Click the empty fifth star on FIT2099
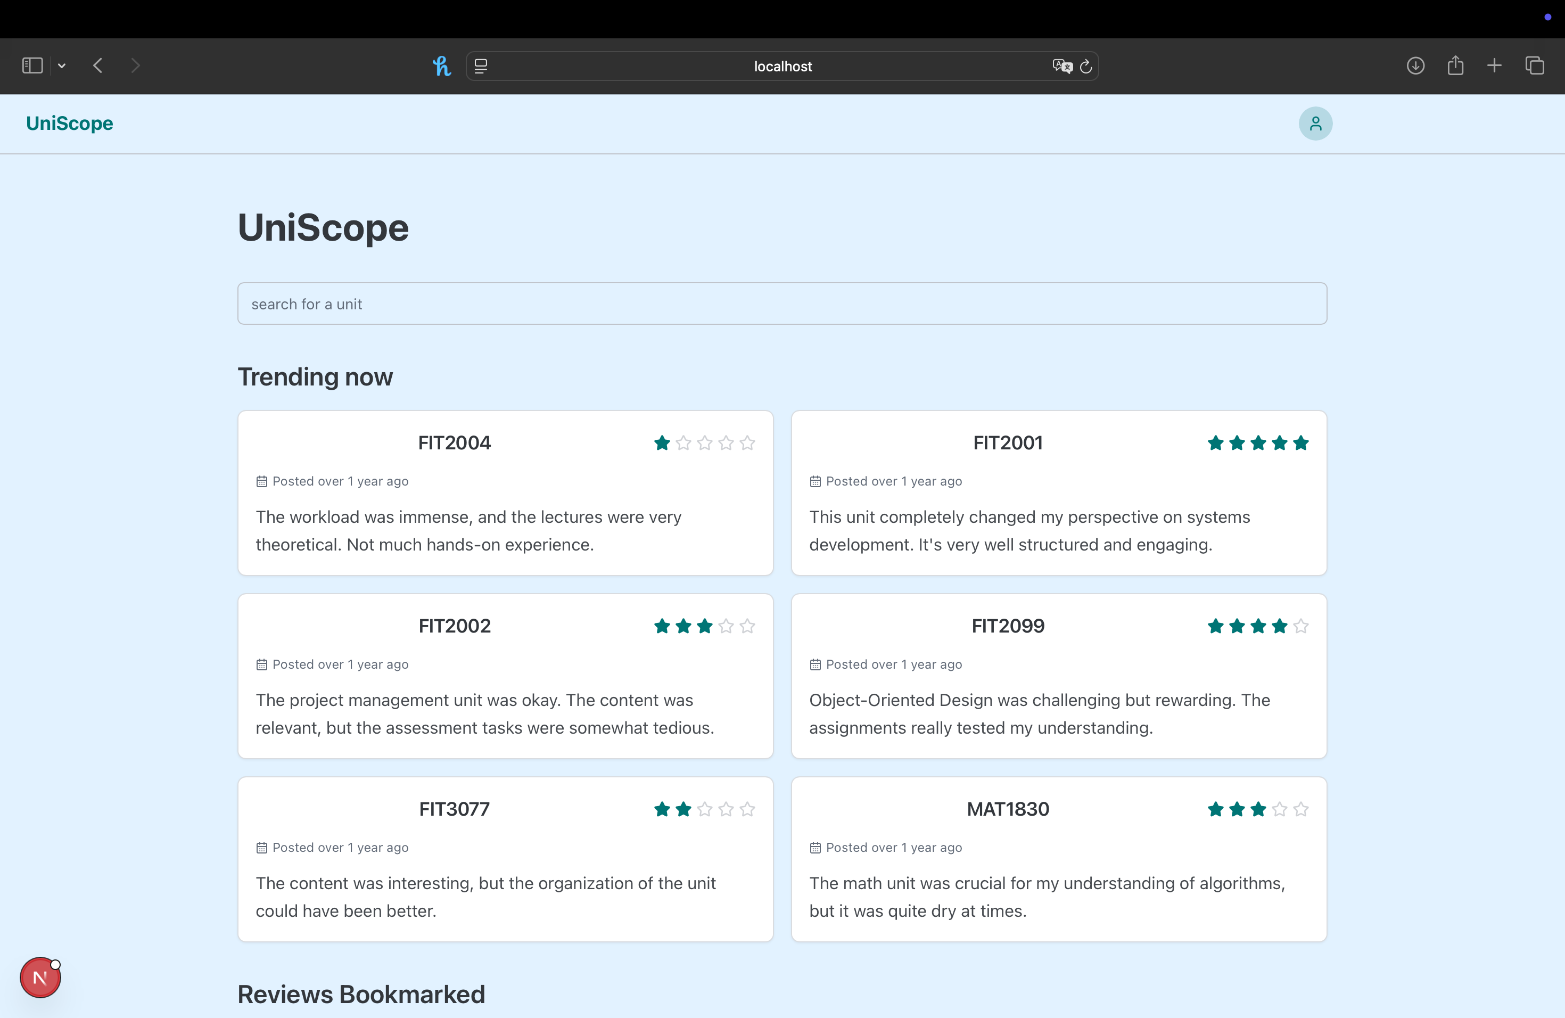This screenshot has height=1018, width=1565. pyautogui.click(x=1300, y=626)
